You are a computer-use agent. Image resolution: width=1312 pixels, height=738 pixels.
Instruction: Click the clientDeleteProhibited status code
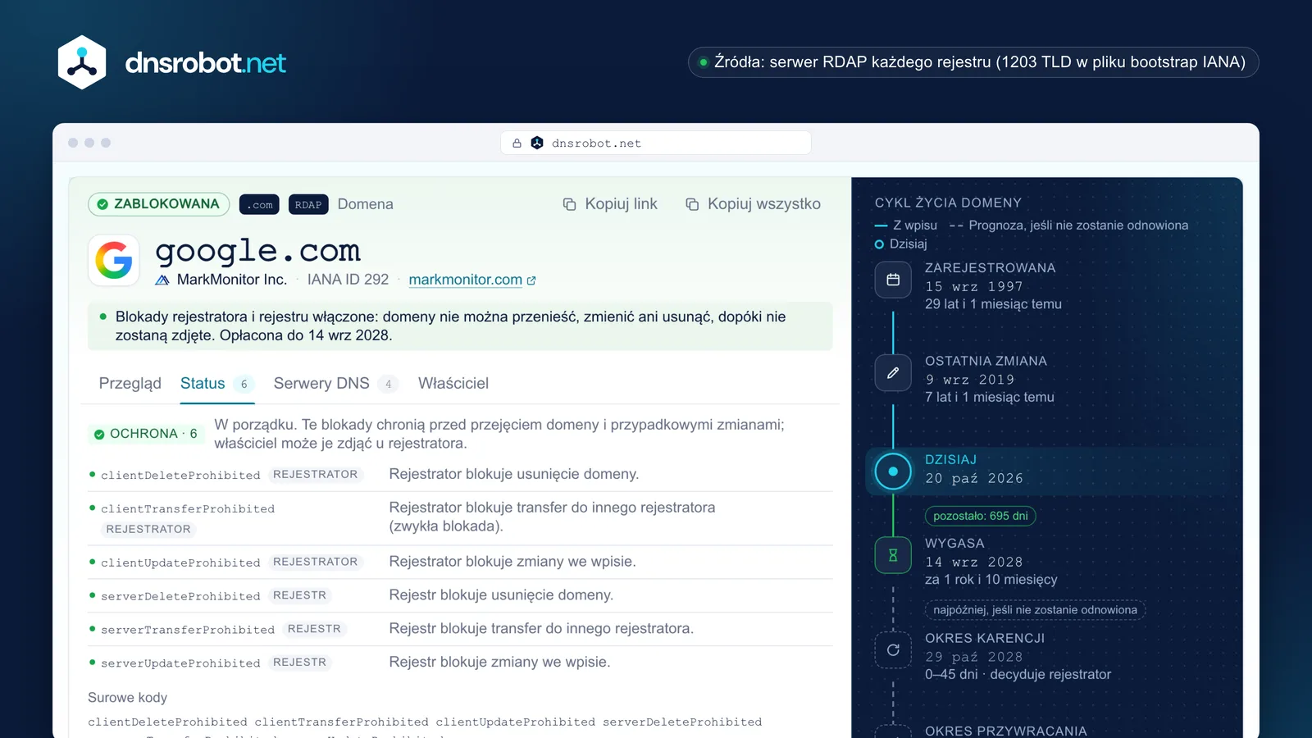tap(180, 476)
